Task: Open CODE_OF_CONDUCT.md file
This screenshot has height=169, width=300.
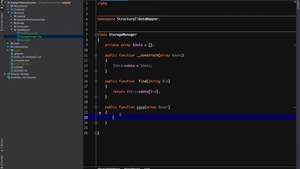Action: point(27,57)
